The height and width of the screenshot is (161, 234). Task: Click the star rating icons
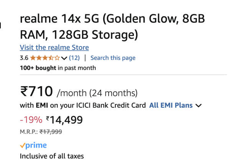45,58
